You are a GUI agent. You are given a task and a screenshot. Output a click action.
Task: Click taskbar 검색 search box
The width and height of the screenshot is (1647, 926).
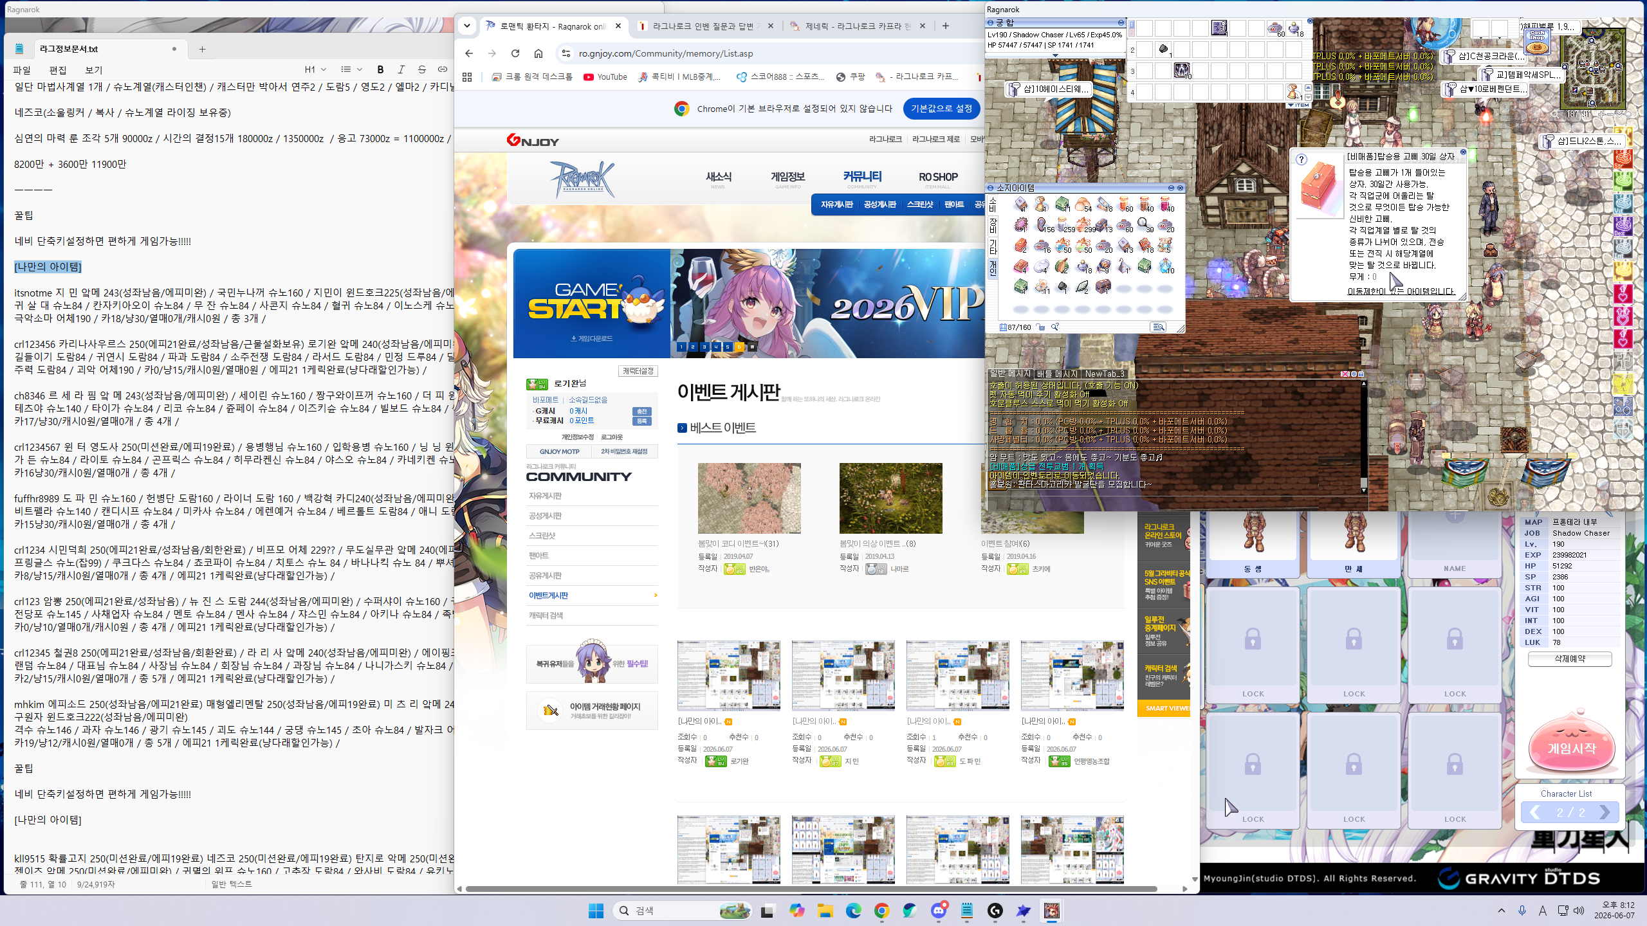pyautogui.click(x=682, y=911)
